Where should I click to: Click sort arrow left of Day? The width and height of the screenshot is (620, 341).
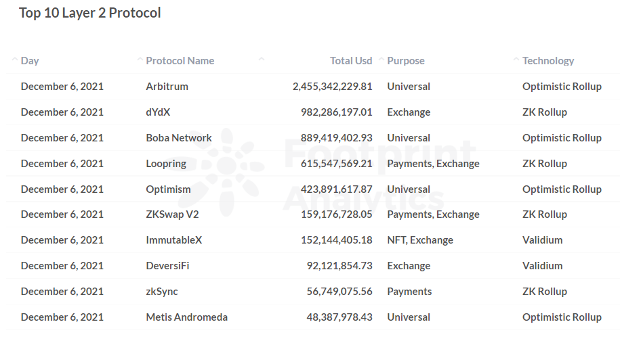pyautogui.click(x=15, y=60)
